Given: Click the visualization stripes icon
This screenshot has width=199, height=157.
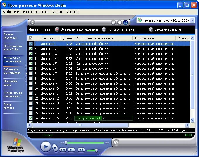Looking at the screenshot, I should pos(113,22).
